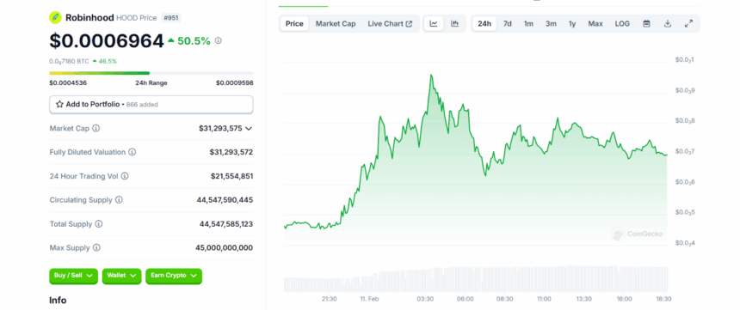Open Fully Diluted Valuation info icon
Screen dimensions: 740x310
point(133,152)
